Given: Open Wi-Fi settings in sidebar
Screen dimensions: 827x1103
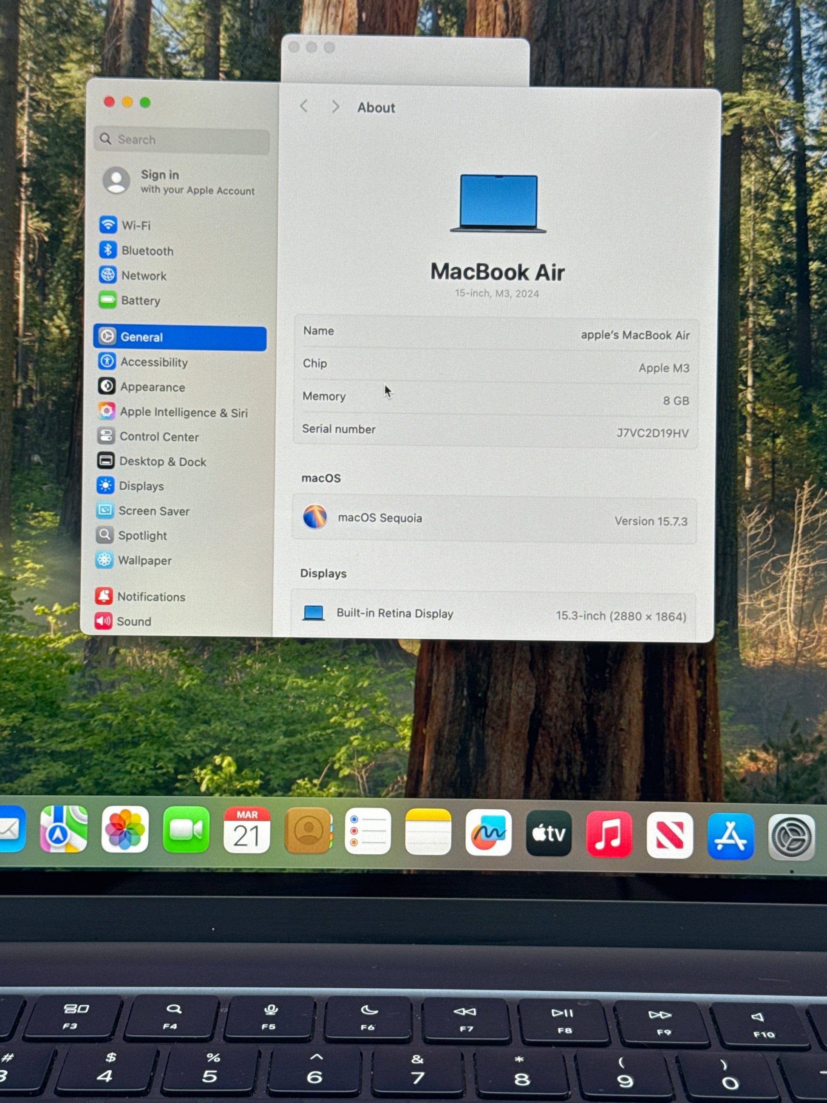Looking at the screenshot, I should pos(136,225).
